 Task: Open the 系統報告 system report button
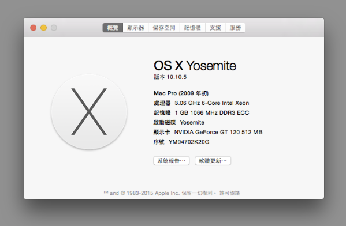(x=172, y=161)
